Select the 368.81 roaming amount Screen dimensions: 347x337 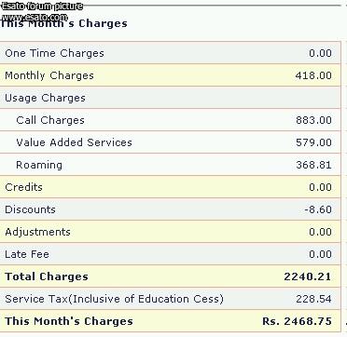313,165
